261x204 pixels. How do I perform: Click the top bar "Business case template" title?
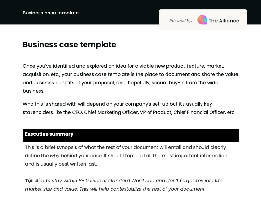tap(51, 13)
